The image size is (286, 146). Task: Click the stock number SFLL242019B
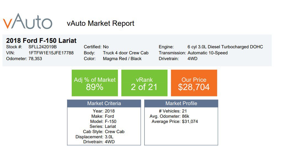point(42,47)
